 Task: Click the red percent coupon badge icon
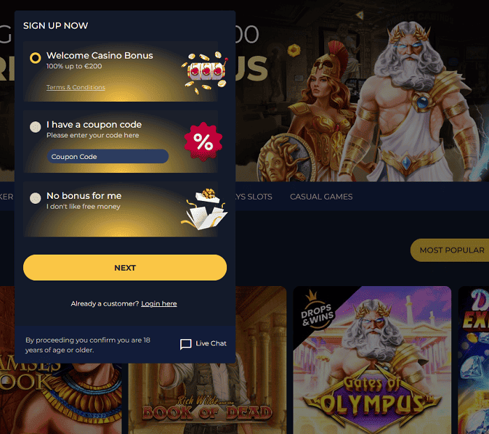coord(203,142)
